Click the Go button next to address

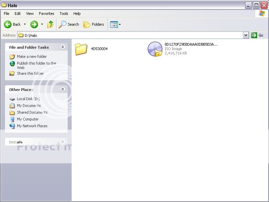click(x=258, y=35)
